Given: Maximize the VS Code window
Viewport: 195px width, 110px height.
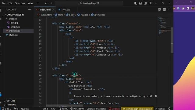Looking at the screenshot, I should (x=163, y=3).
